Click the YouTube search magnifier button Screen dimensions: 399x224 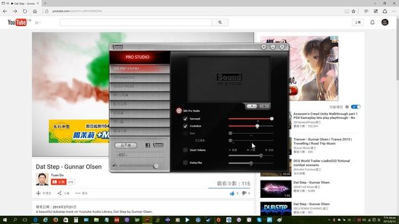[220, 22]
